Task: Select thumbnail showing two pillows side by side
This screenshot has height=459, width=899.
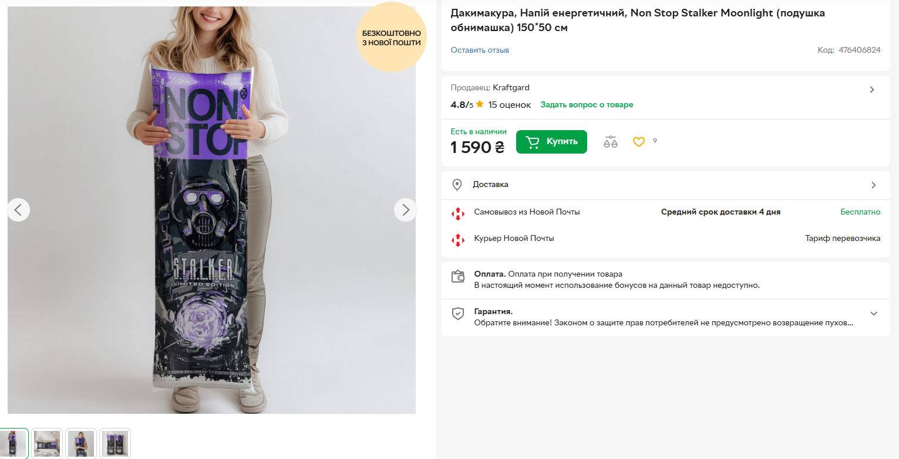Action: click(115, 443)
